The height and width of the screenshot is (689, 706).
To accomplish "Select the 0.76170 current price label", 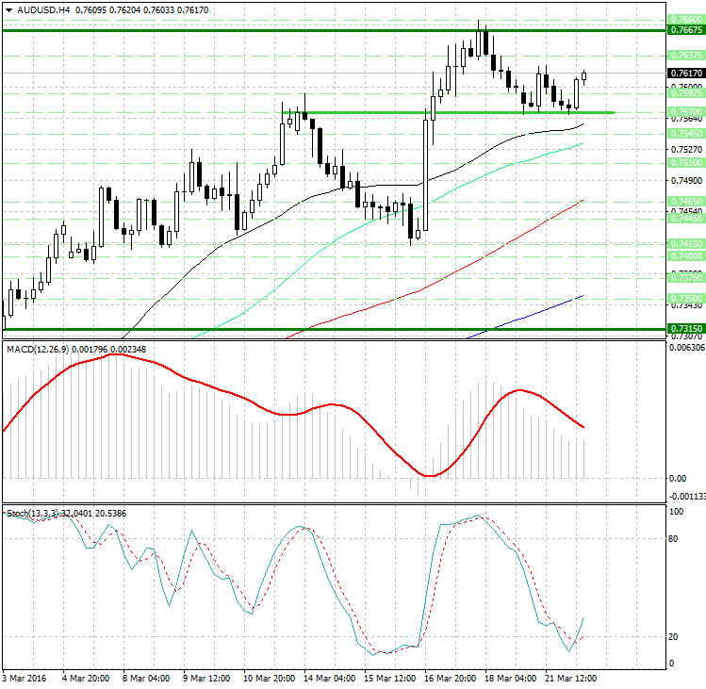I will pyautogui.click(x=686, y=73).
